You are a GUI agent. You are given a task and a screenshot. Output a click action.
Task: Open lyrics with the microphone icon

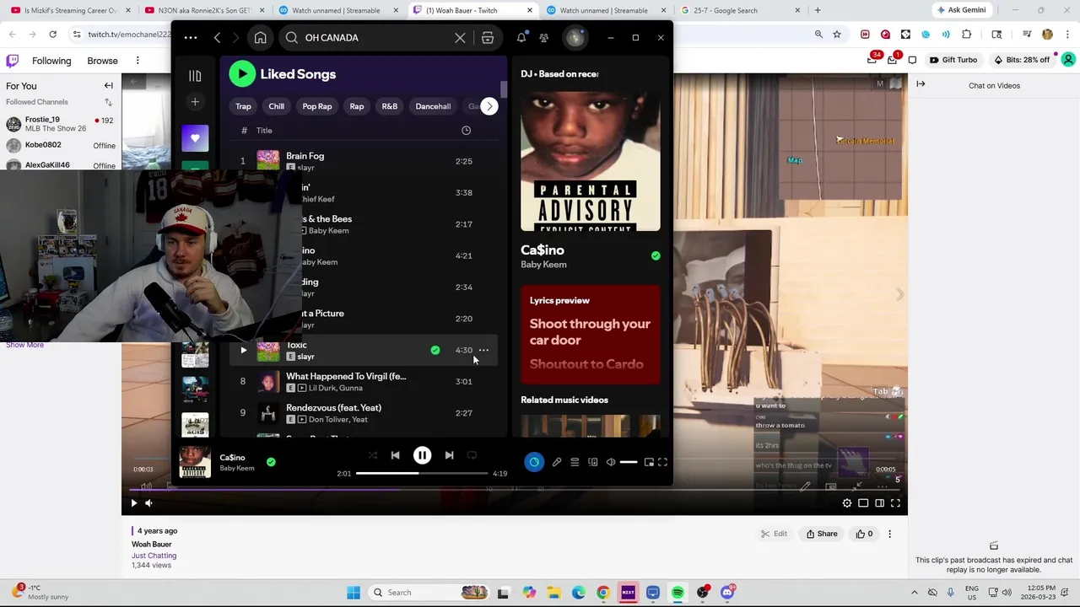click(557, 462)
